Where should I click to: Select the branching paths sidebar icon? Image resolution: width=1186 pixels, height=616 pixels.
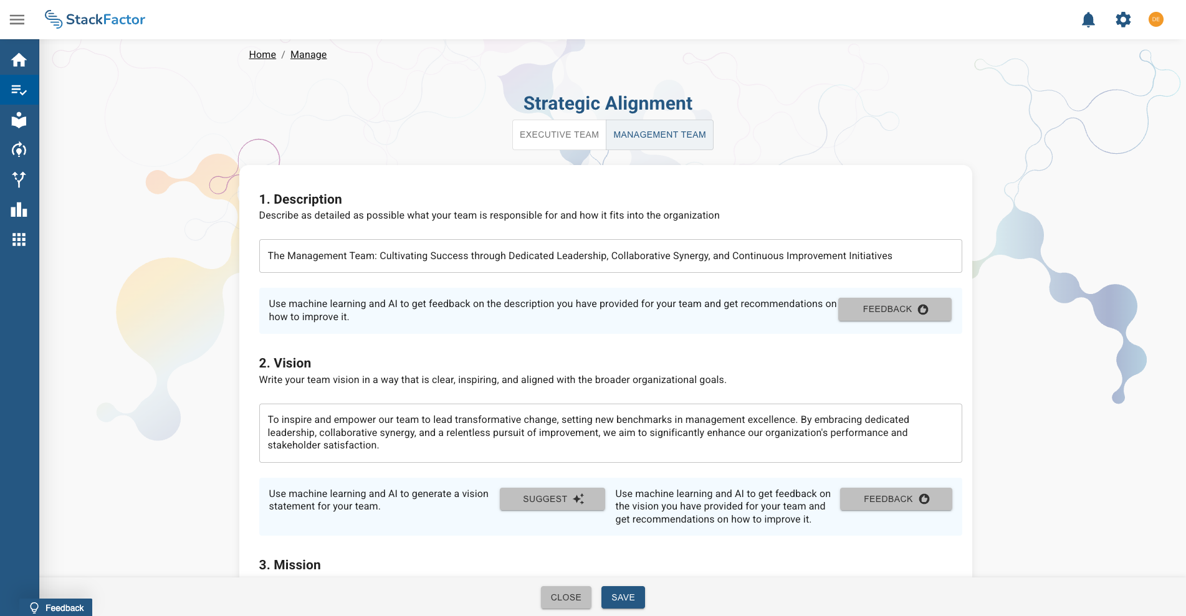19,179
